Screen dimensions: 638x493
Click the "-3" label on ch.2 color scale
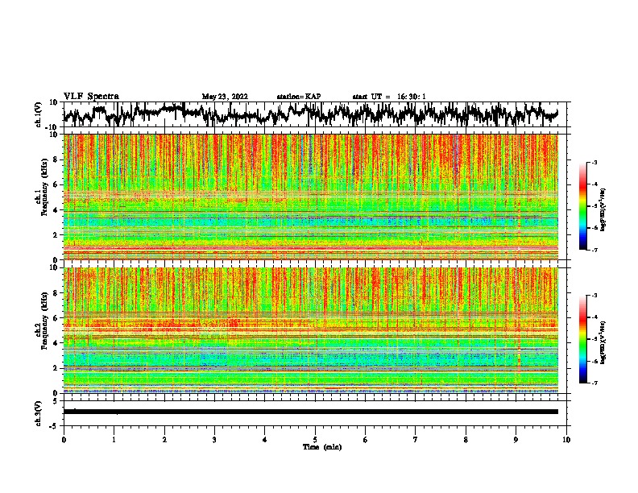click(594, 296)
